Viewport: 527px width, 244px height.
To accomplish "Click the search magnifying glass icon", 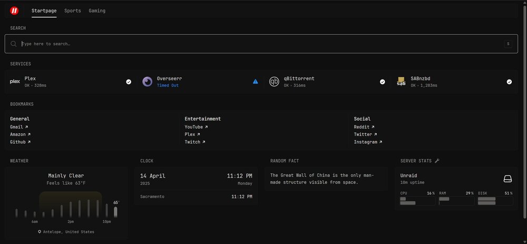I will (x=14, y=44).
